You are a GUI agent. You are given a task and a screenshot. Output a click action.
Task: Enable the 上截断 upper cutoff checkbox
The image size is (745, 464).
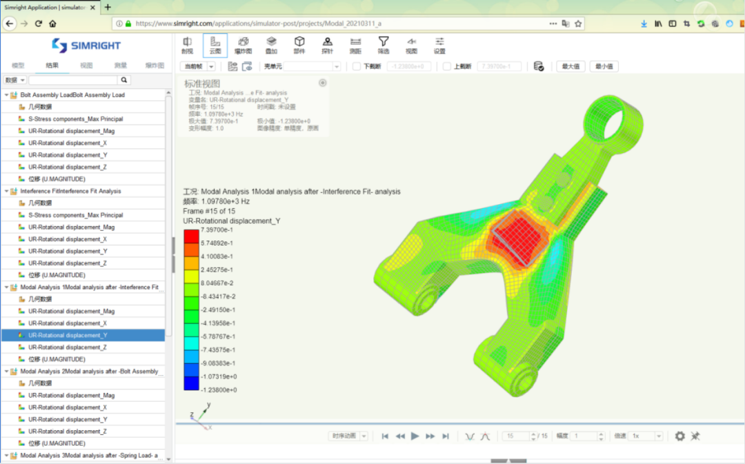(446, 66)
